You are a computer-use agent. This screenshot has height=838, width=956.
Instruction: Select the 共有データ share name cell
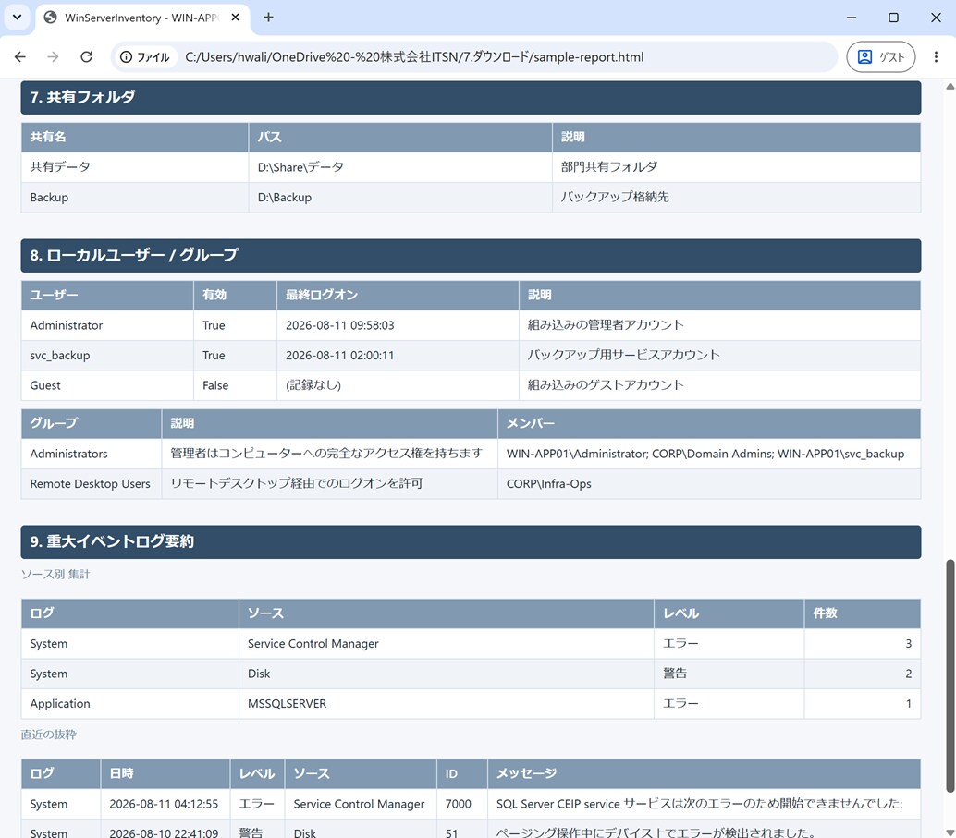[135, 167]
